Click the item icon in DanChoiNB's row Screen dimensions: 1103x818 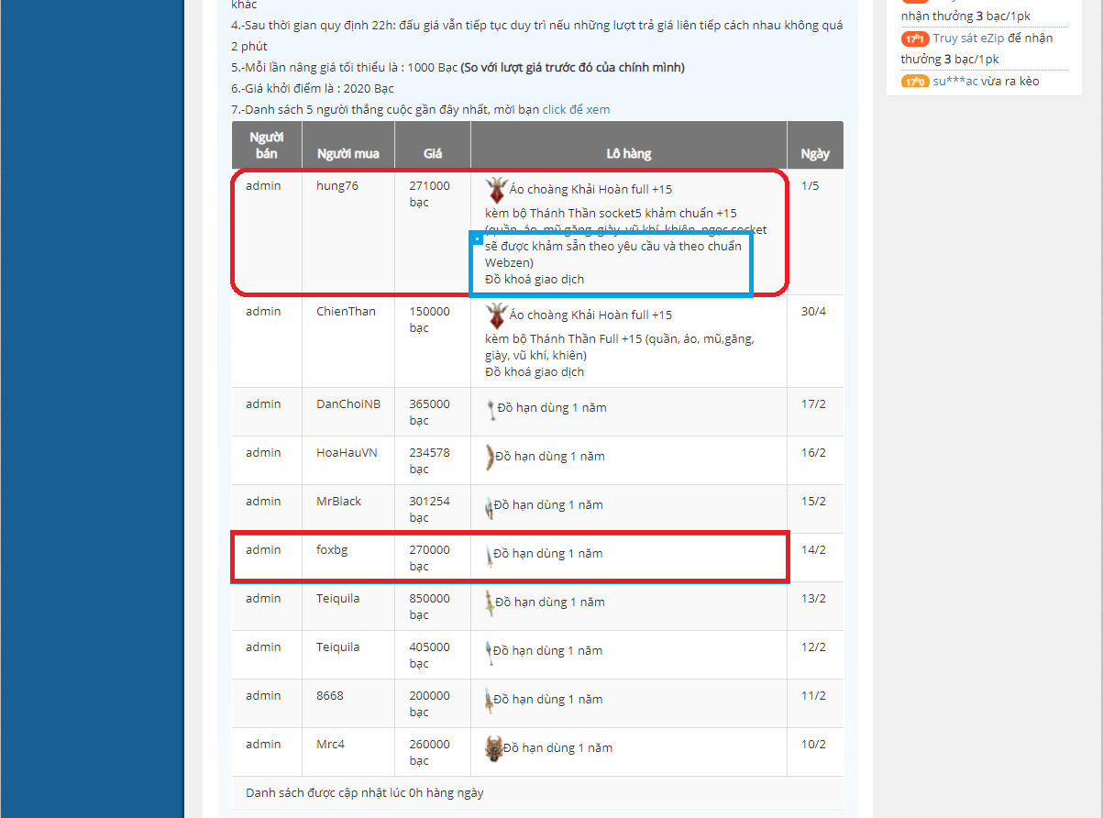click(491, 409)
